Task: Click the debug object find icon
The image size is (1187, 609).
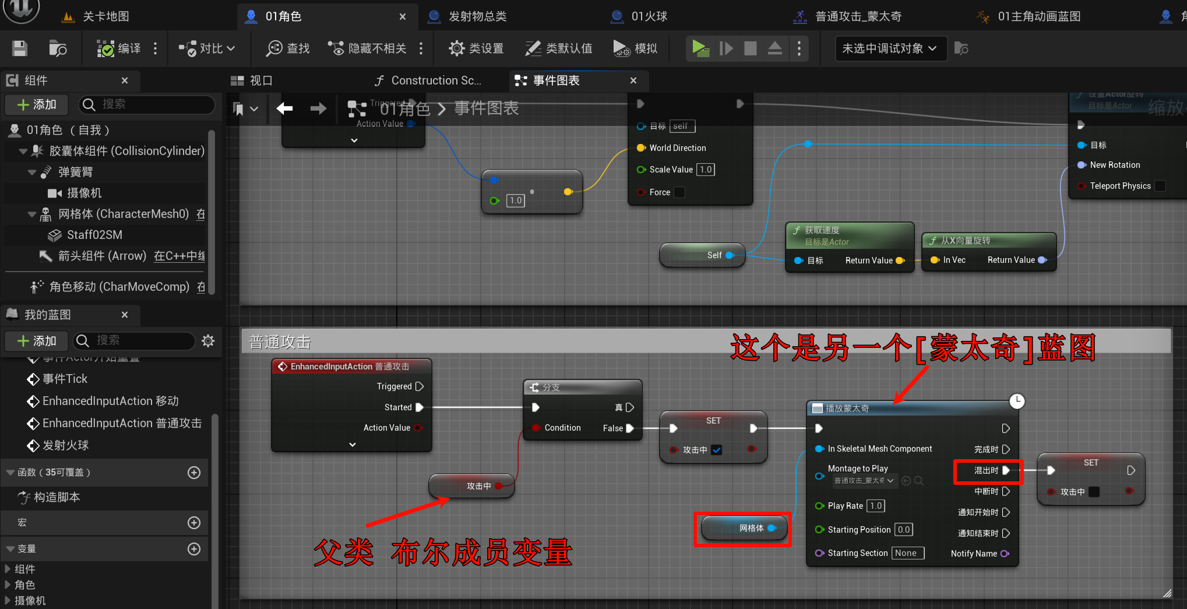Action: coord(961,48)
